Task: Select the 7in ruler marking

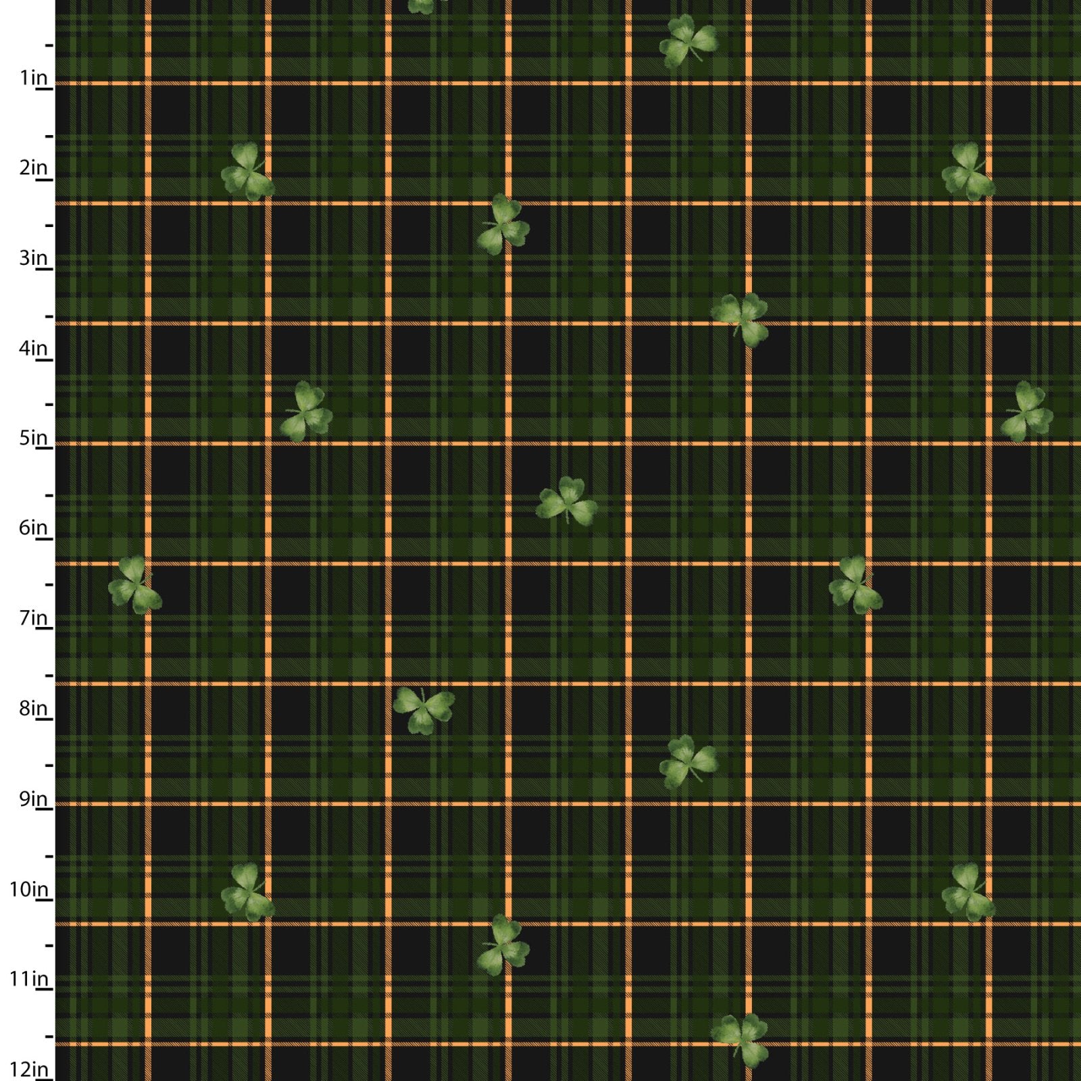Action: pyautogui.click(x=34, y=618)
